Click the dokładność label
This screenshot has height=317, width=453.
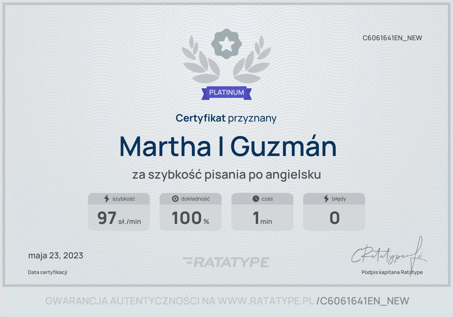(x=195, y=199)
